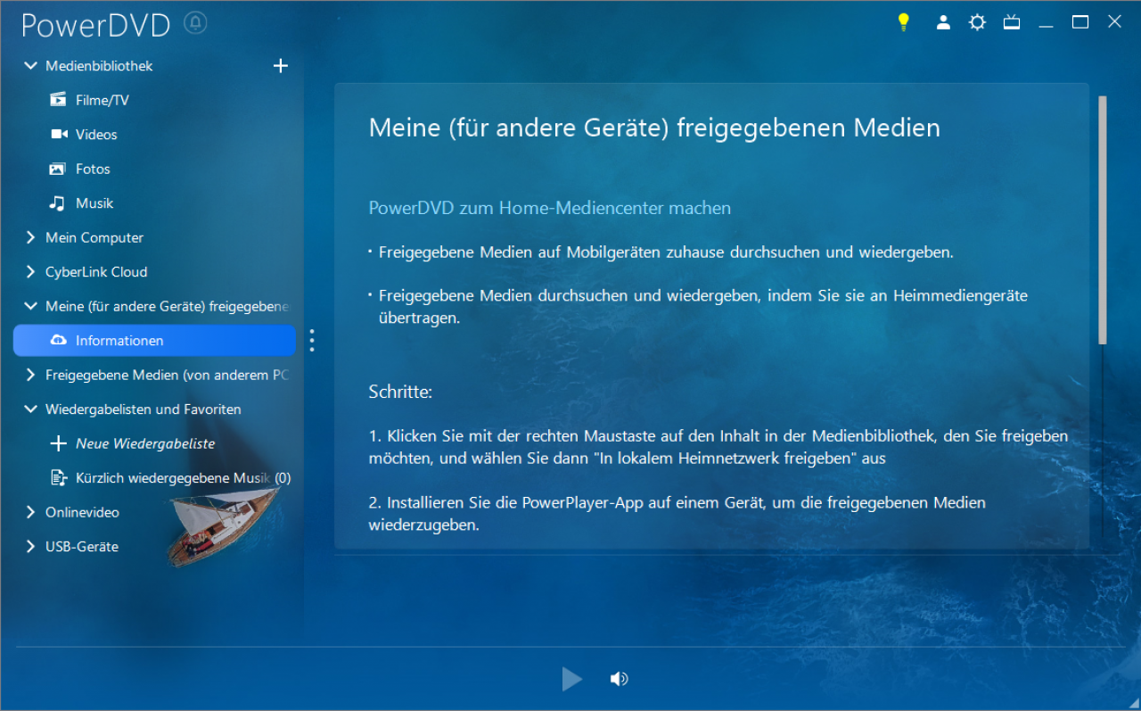This screenshot has width=1141, height=711.
Task: Click the plus icon next to Medienbibliothek
Action: click(280, 65)
